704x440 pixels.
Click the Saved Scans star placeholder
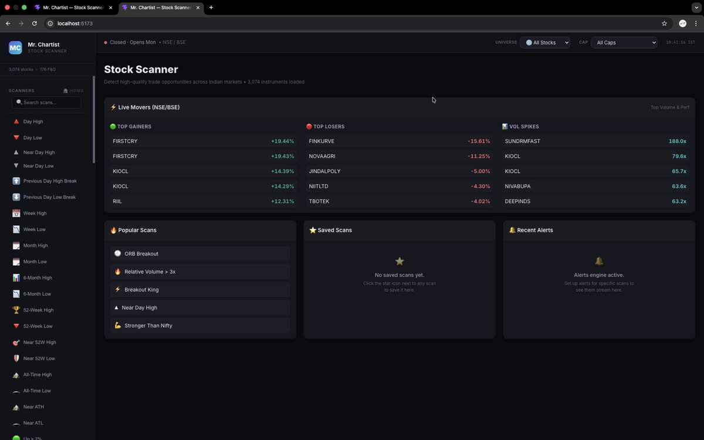(x=400, y=261)
